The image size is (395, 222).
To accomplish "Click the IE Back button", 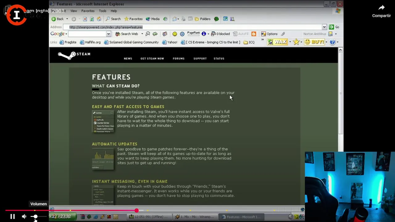I will click(58, 19).
